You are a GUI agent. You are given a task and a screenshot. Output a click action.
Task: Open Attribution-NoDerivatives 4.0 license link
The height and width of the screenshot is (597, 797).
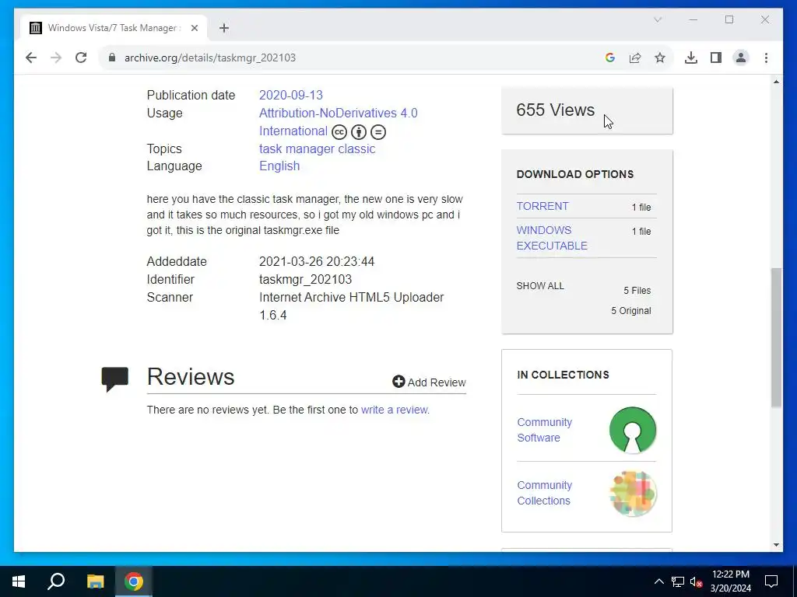pos(338,122)
